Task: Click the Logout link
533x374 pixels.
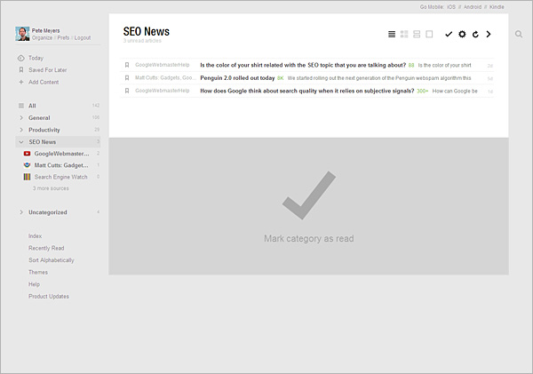Action: coord(83,37)
